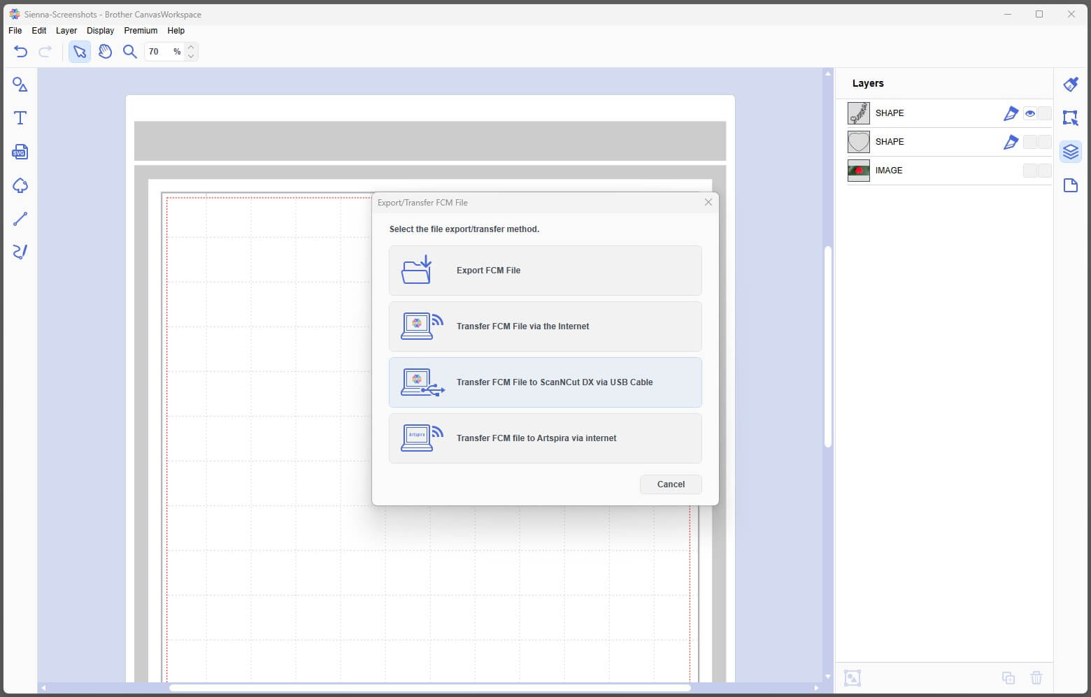Screen dimensions: 1091x697
Task: Select the straight line Path tool
Action: [x=20, y=219]
